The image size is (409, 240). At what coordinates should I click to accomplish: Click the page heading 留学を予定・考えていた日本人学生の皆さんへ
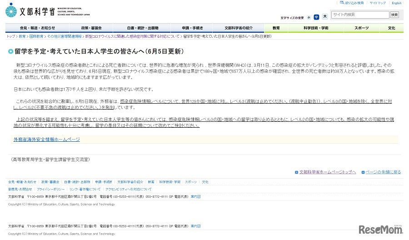click(x=99, y=51)
